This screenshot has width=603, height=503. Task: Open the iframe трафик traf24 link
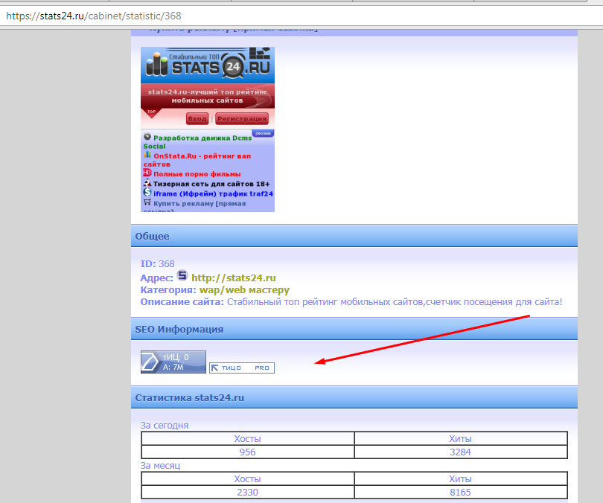point(213,193)
